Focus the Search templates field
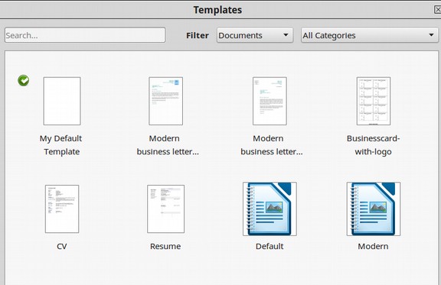This screenshot has height=285, width=441. (x=85, y=35)
